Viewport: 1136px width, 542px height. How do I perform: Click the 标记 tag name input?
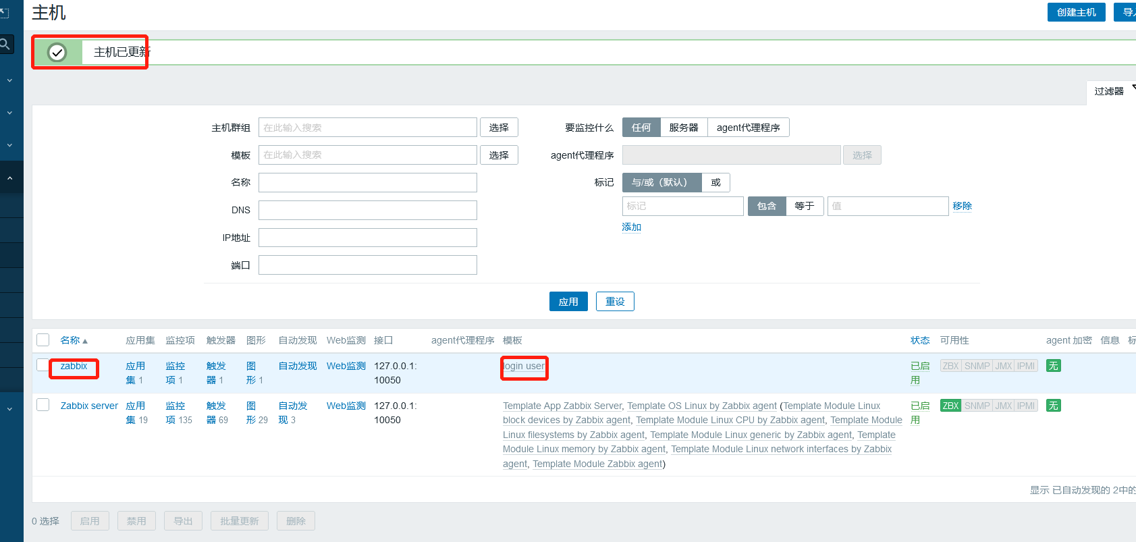point(683,206)
